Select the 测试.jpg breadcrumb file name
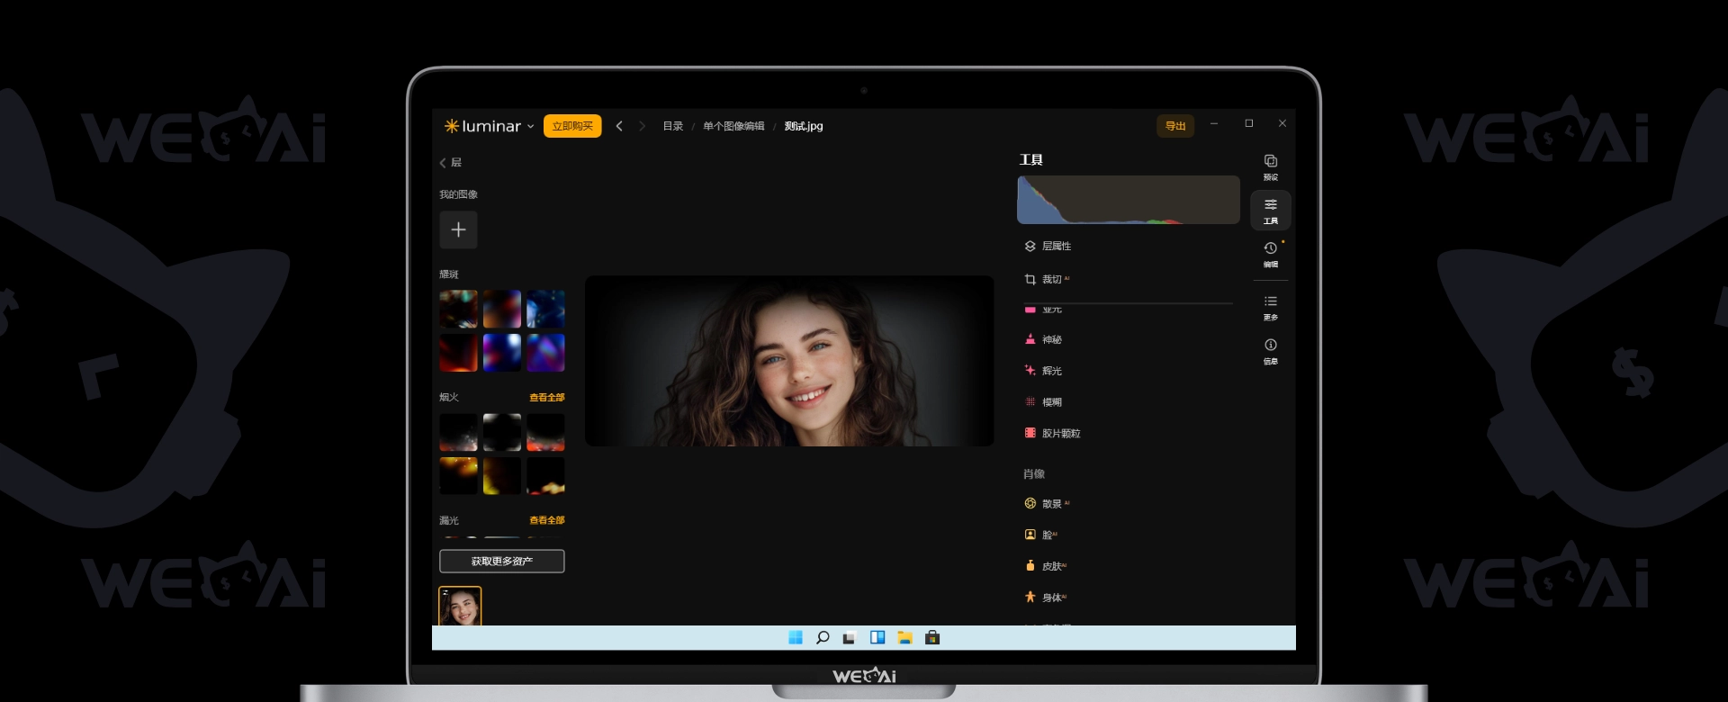The height and width of the screenshot is (702, 1728). coord(804,126)
